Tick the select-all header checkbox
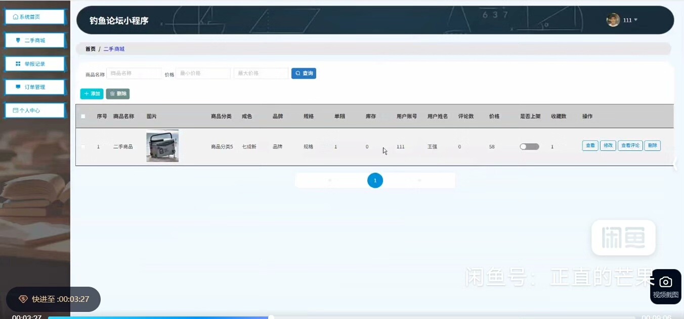Image resolution: width=684 pixels, height=319 pixels. (x=83, y=116)
